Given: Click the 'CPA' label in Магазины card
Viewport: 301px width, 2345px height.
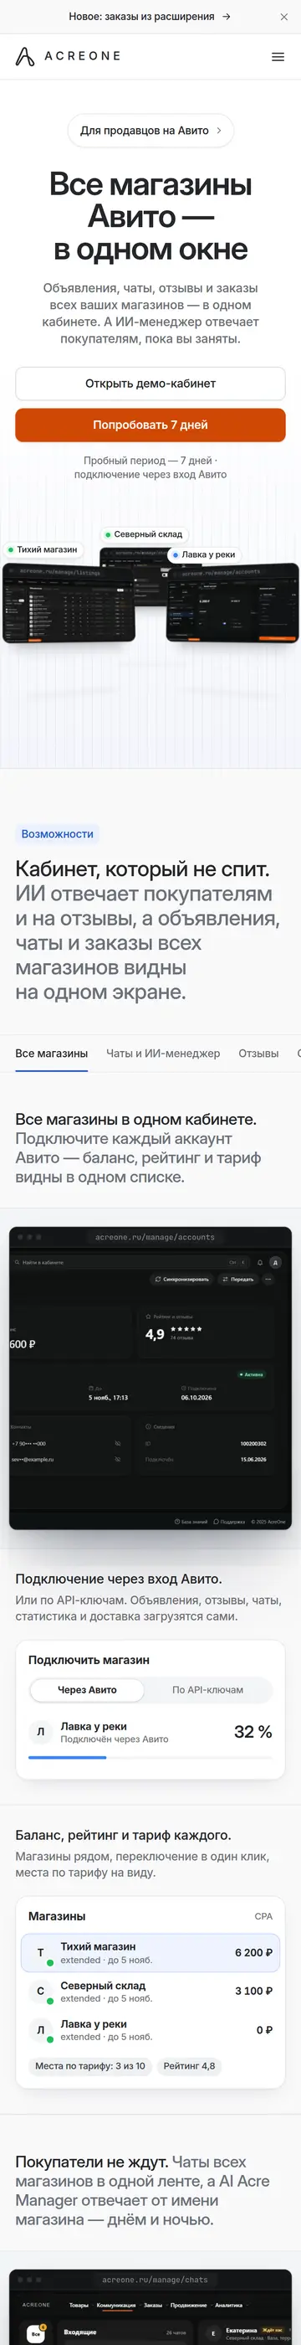Looking at the screenshot, I should pos(263,1916).
